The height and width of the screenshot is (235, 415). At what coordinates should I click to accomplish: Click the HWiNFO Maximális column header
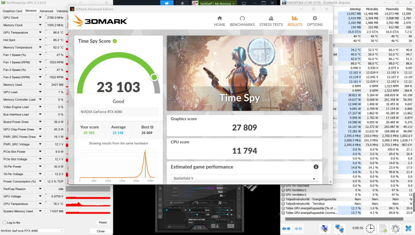[392, 9]
